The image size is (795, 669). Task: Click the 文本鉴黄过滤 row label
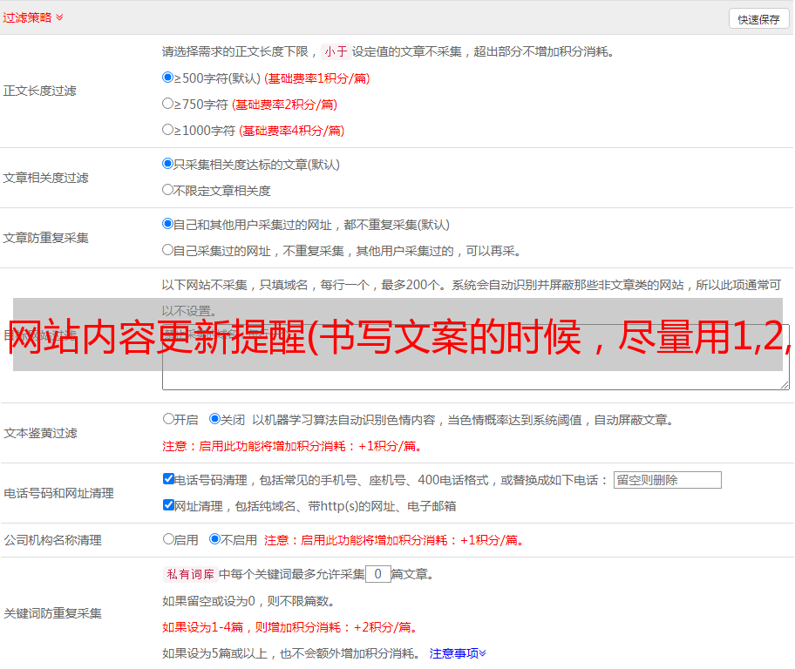pyautogui.click(x=41, y=433)
